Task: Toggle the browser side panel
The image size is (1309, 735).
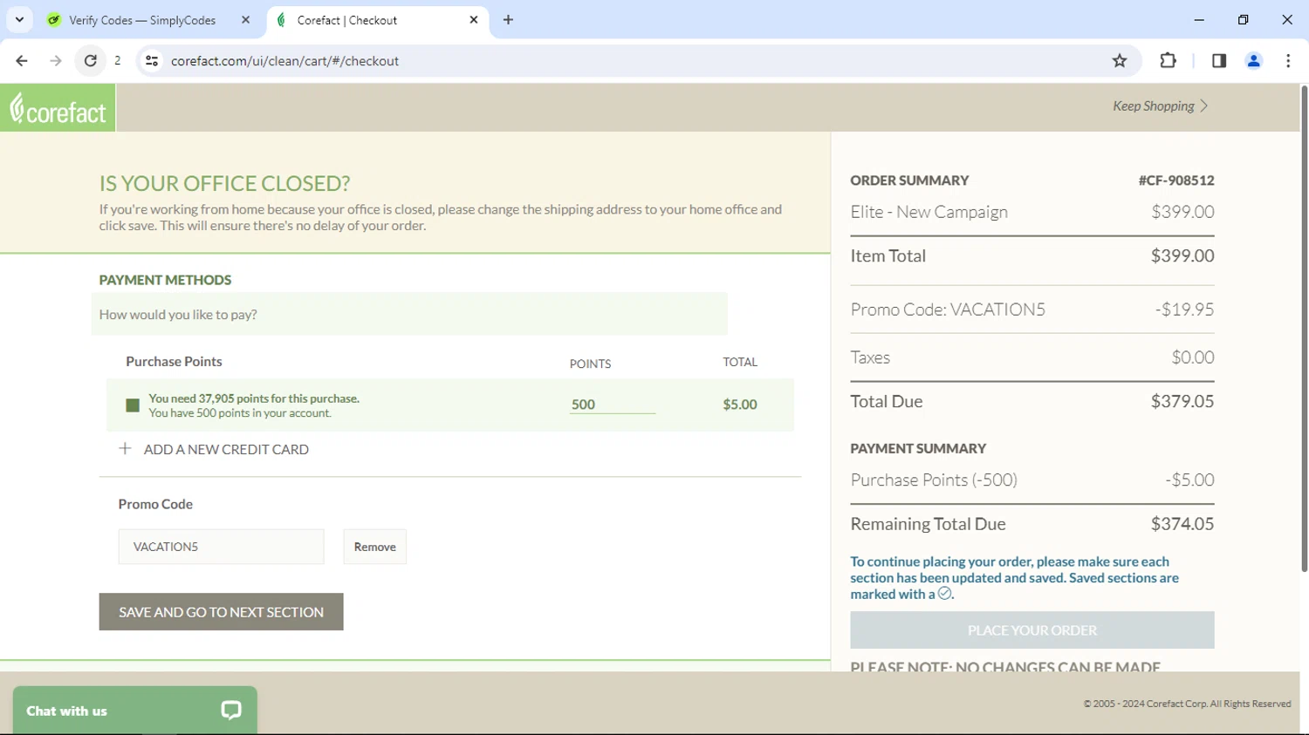Action: tap(1219, 61)
